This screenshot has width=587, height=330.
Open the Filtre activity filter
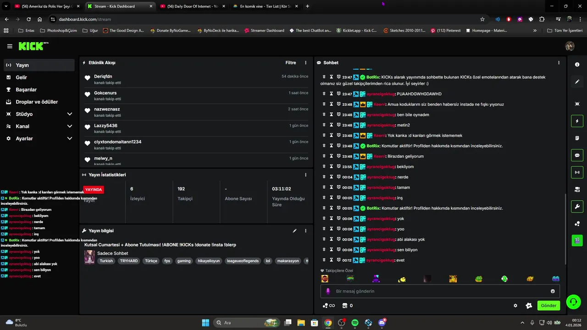pyautogui.click(x=291, y=63)
